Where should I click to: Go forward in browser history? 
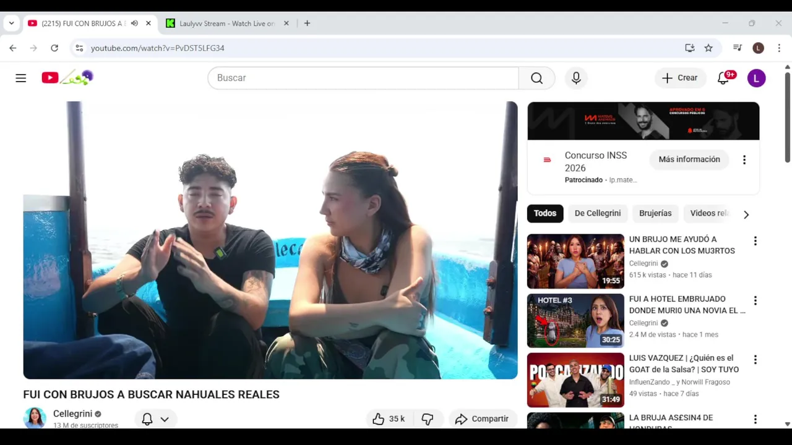click(x=33, y=48)
